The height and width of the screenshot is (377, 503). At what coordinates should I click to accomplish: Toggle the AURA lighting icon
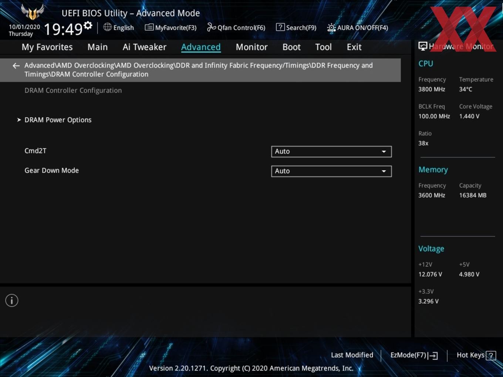click(x=331, y=27)
